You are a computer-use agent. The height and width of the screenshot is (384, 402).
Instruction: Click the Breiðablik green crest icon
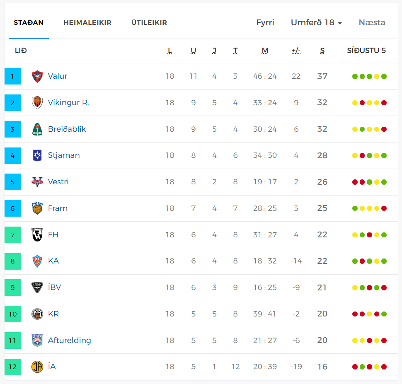click(37, 129)
